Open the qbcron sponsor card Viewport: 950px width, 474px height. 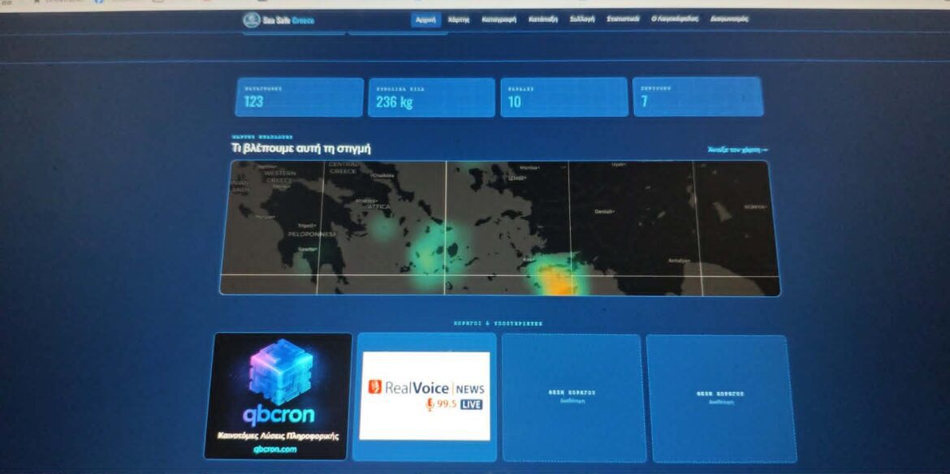(x=278, y=396)
